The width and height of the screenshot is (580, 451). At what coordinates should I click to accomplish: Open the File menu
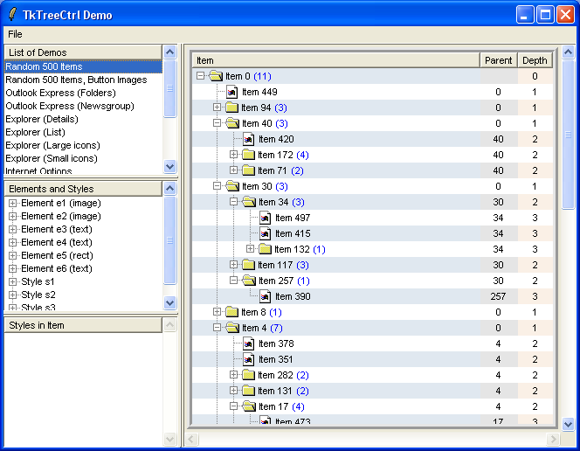pos(15,34)
